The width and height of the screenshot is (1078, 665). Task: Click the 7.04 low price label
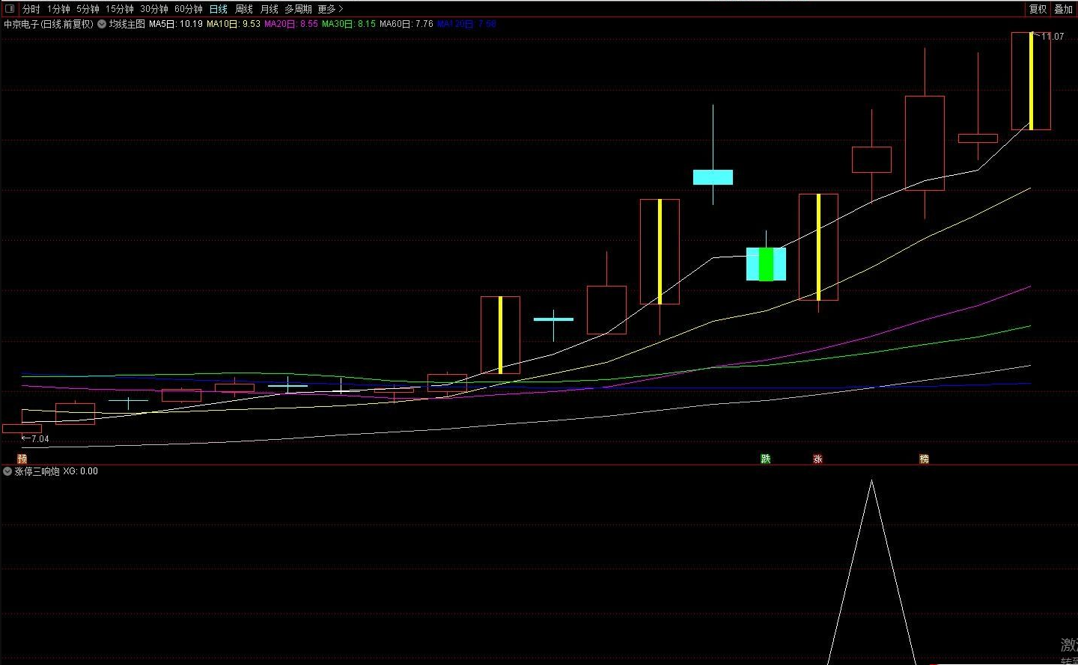click(x=40, y=439)
